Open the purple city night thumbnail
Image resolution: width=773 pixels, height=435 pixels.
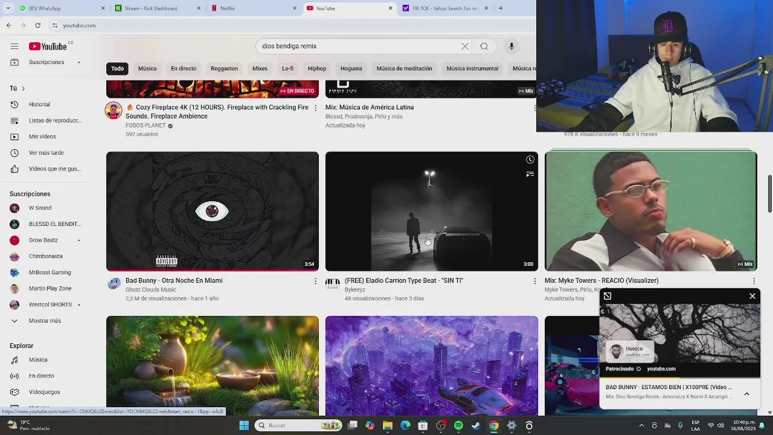pos(432,366)
